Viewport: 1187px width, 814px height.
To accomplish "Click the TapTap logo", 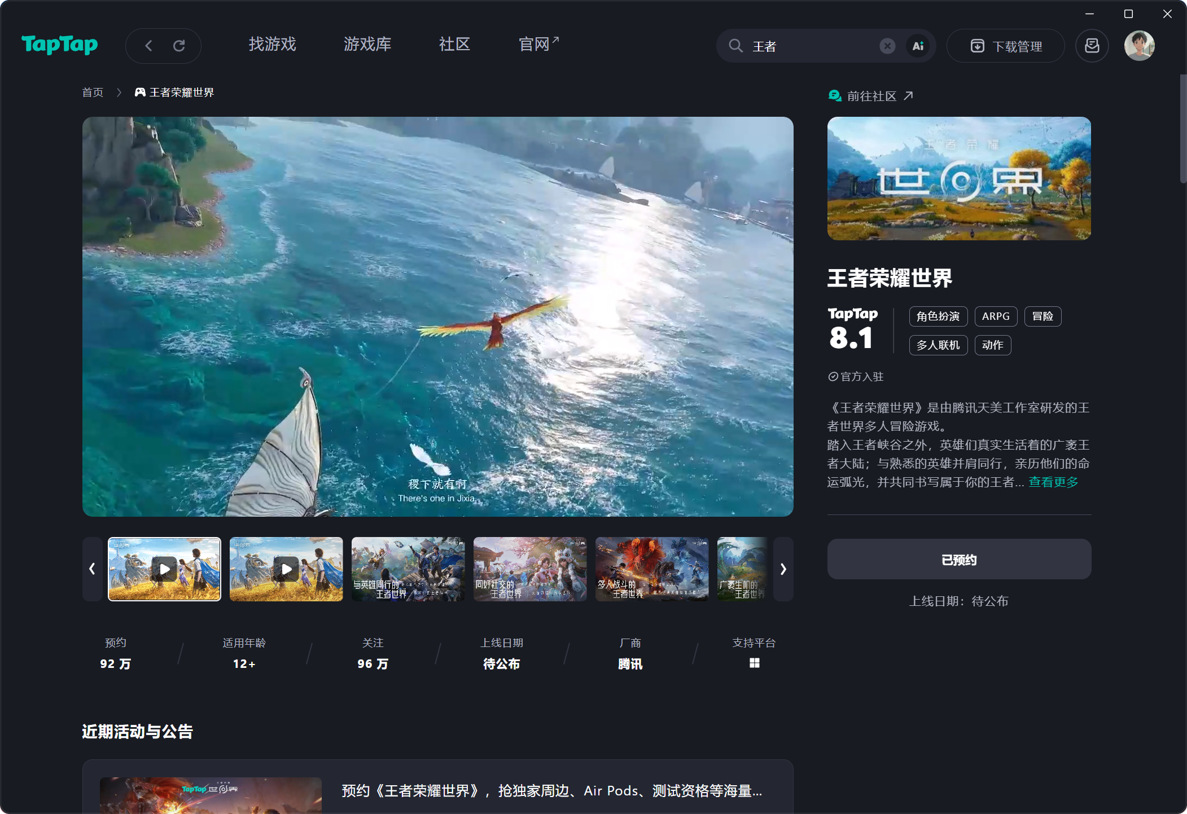I will click(59, 45).
